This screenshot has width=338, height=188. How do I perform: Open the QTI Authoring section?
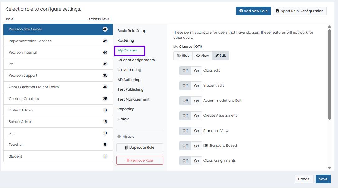click(129, 70)
